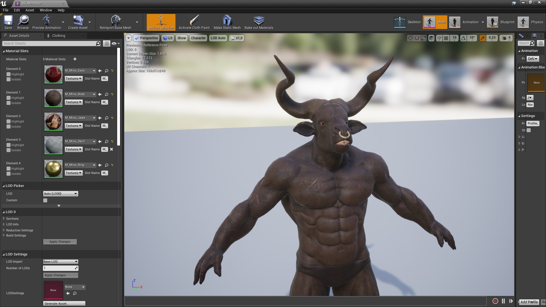Viewport: 546px width, 307px height.
Task: Click the Add Profile button
Action: pyautogui.click(x=529, y=302)
